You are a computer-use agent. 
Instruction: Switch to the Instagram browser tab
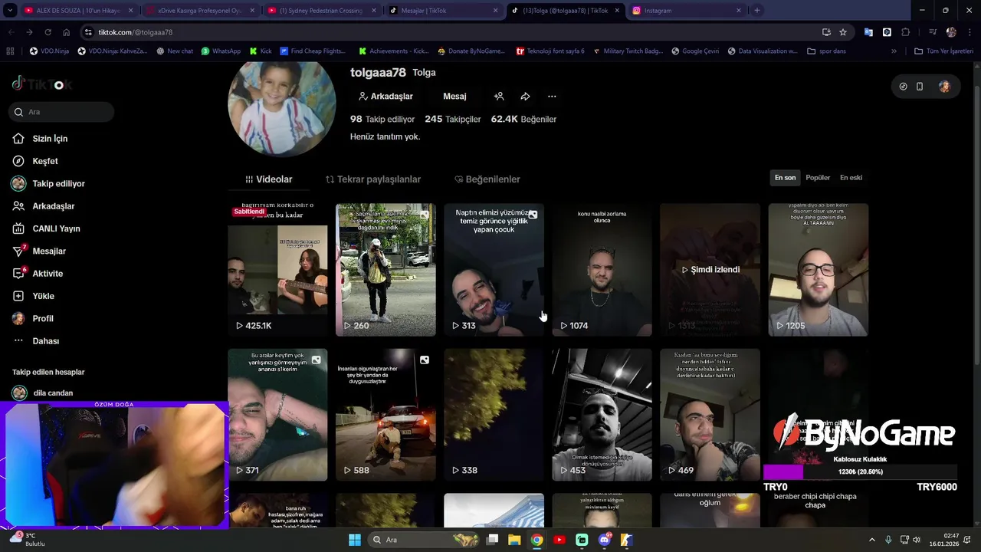coord(686,11)
